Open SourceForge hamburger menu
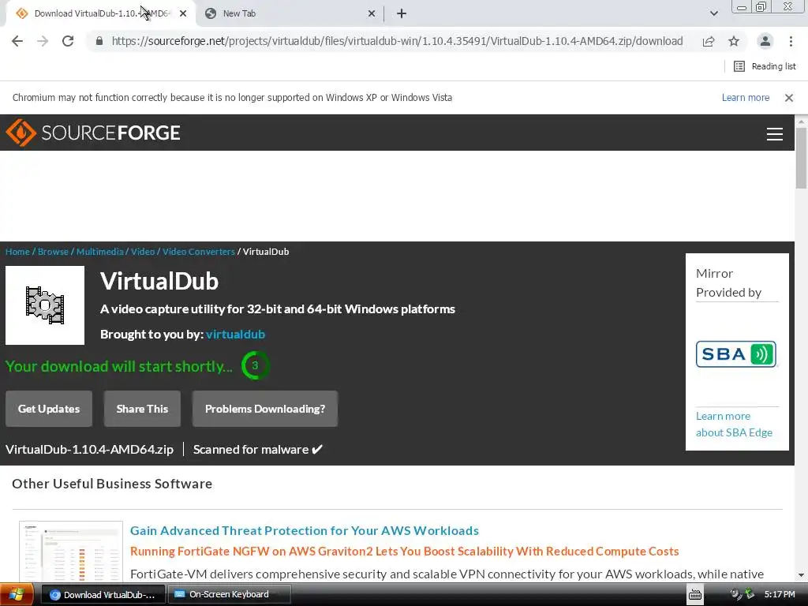The width and height of the screenshot is (808, 606). [775, 134]
